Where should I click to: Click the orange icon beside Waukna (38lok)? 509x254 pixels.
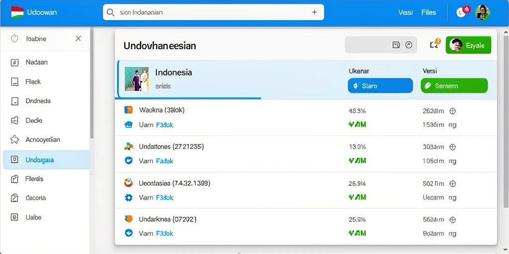point(129,110)
